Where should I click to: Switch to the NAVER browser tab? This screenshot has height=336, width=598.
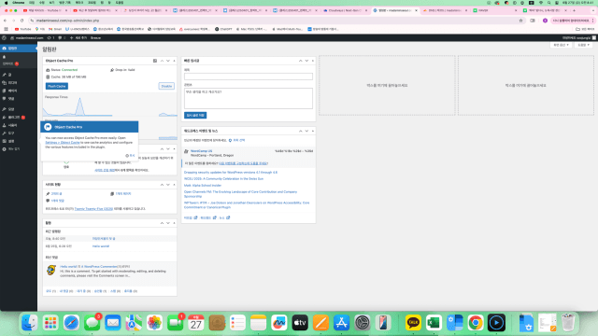[x=495, y=10]
